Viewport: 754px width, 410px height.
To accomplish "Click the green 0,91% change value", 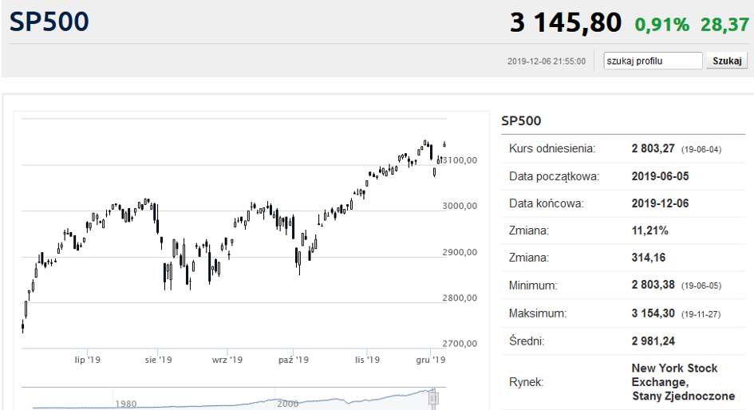I will point(661,25).
